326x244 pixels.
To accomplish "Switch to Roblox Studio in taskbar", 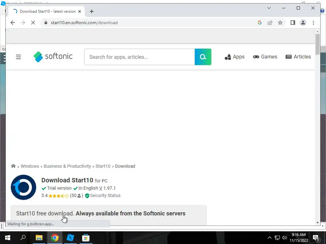I will (x=70, y=238).
